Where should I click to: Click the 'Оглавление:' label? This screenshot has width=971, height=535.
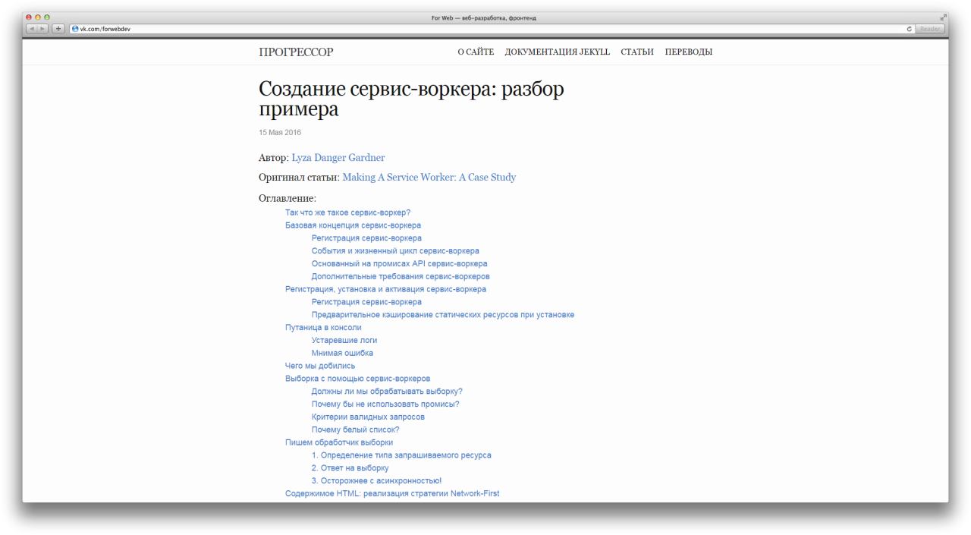tap(288, 198)
